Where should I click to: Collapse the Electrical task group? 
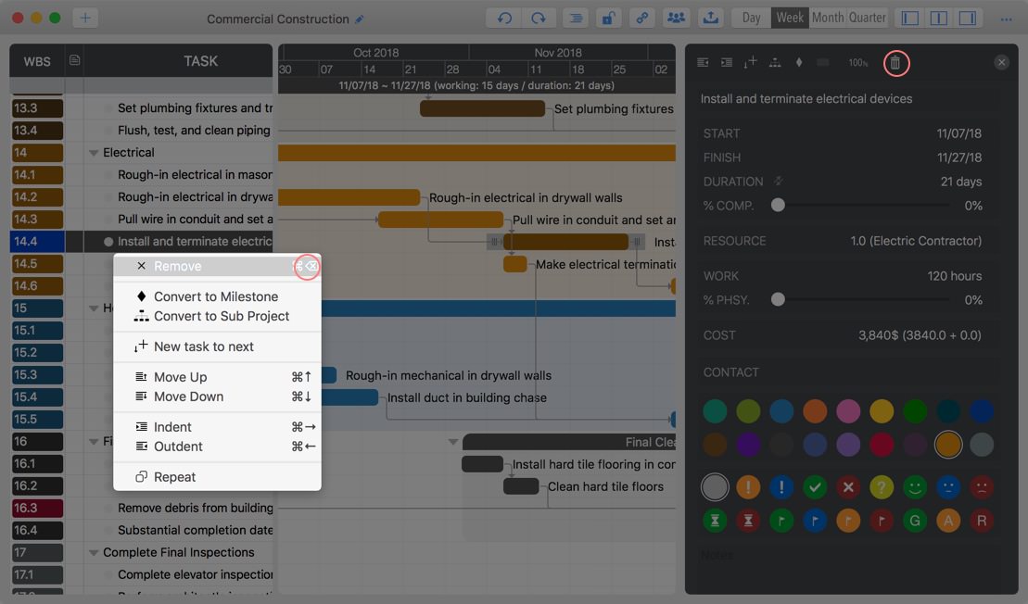point(94,153)
